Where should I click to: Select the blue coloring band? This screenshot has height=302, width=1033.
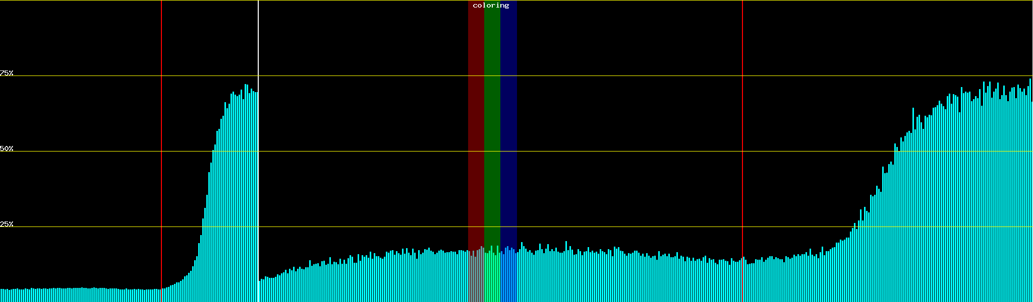[508, 126]
